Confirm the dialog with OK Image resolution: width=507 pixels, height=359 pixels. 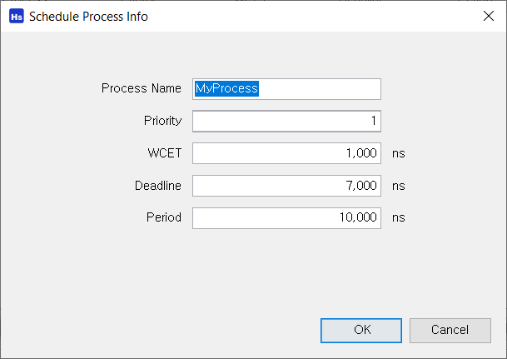pyautogui.click(x=361, y=330)
